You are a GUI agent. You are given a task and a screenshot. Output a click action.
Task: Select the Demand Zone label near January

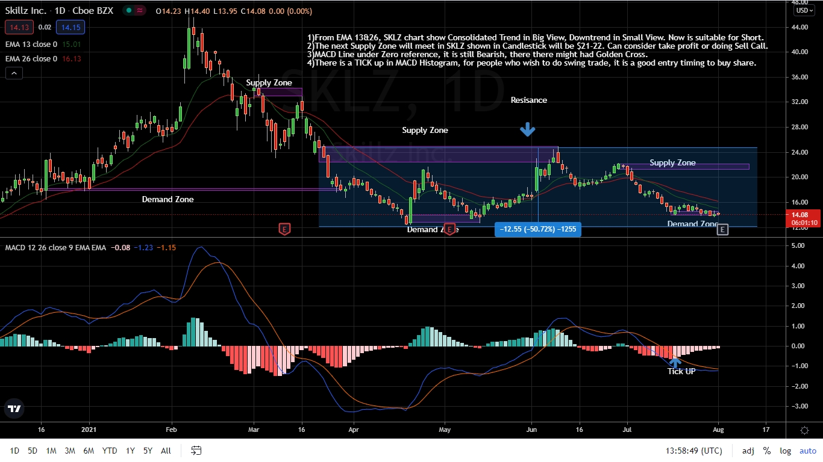tap(167, 199)
